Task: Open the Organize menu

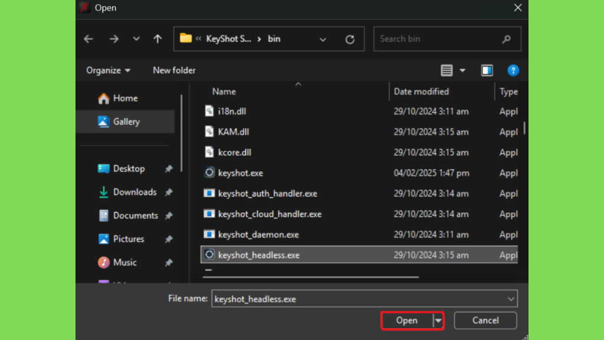Action: click(x=109, y=71)
